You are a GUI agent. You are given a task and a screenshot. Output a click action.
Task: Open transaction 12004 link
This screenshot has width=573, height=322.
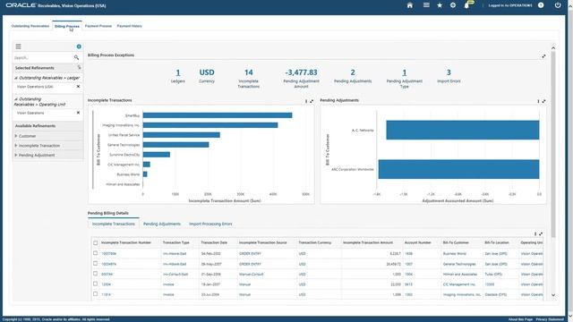[106, 284]
